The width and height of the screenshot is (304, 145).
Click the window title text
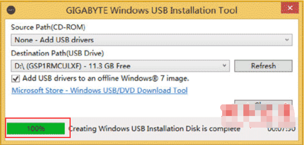click(151, 10)
